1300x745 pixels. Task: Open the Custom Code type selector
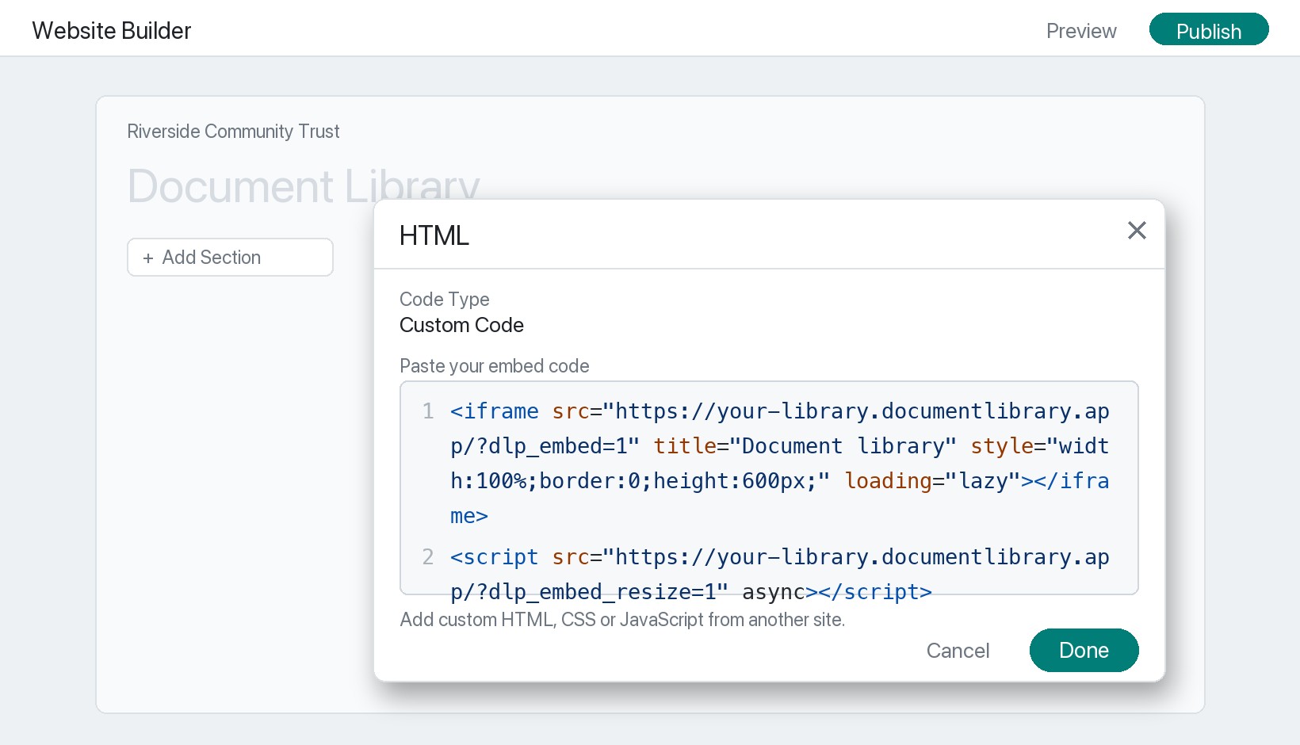[461, 325]
